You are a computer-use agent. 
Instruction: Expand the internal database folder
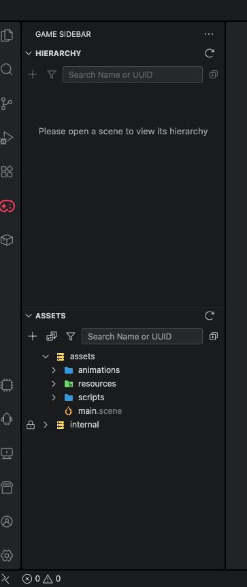pos(45,425)
